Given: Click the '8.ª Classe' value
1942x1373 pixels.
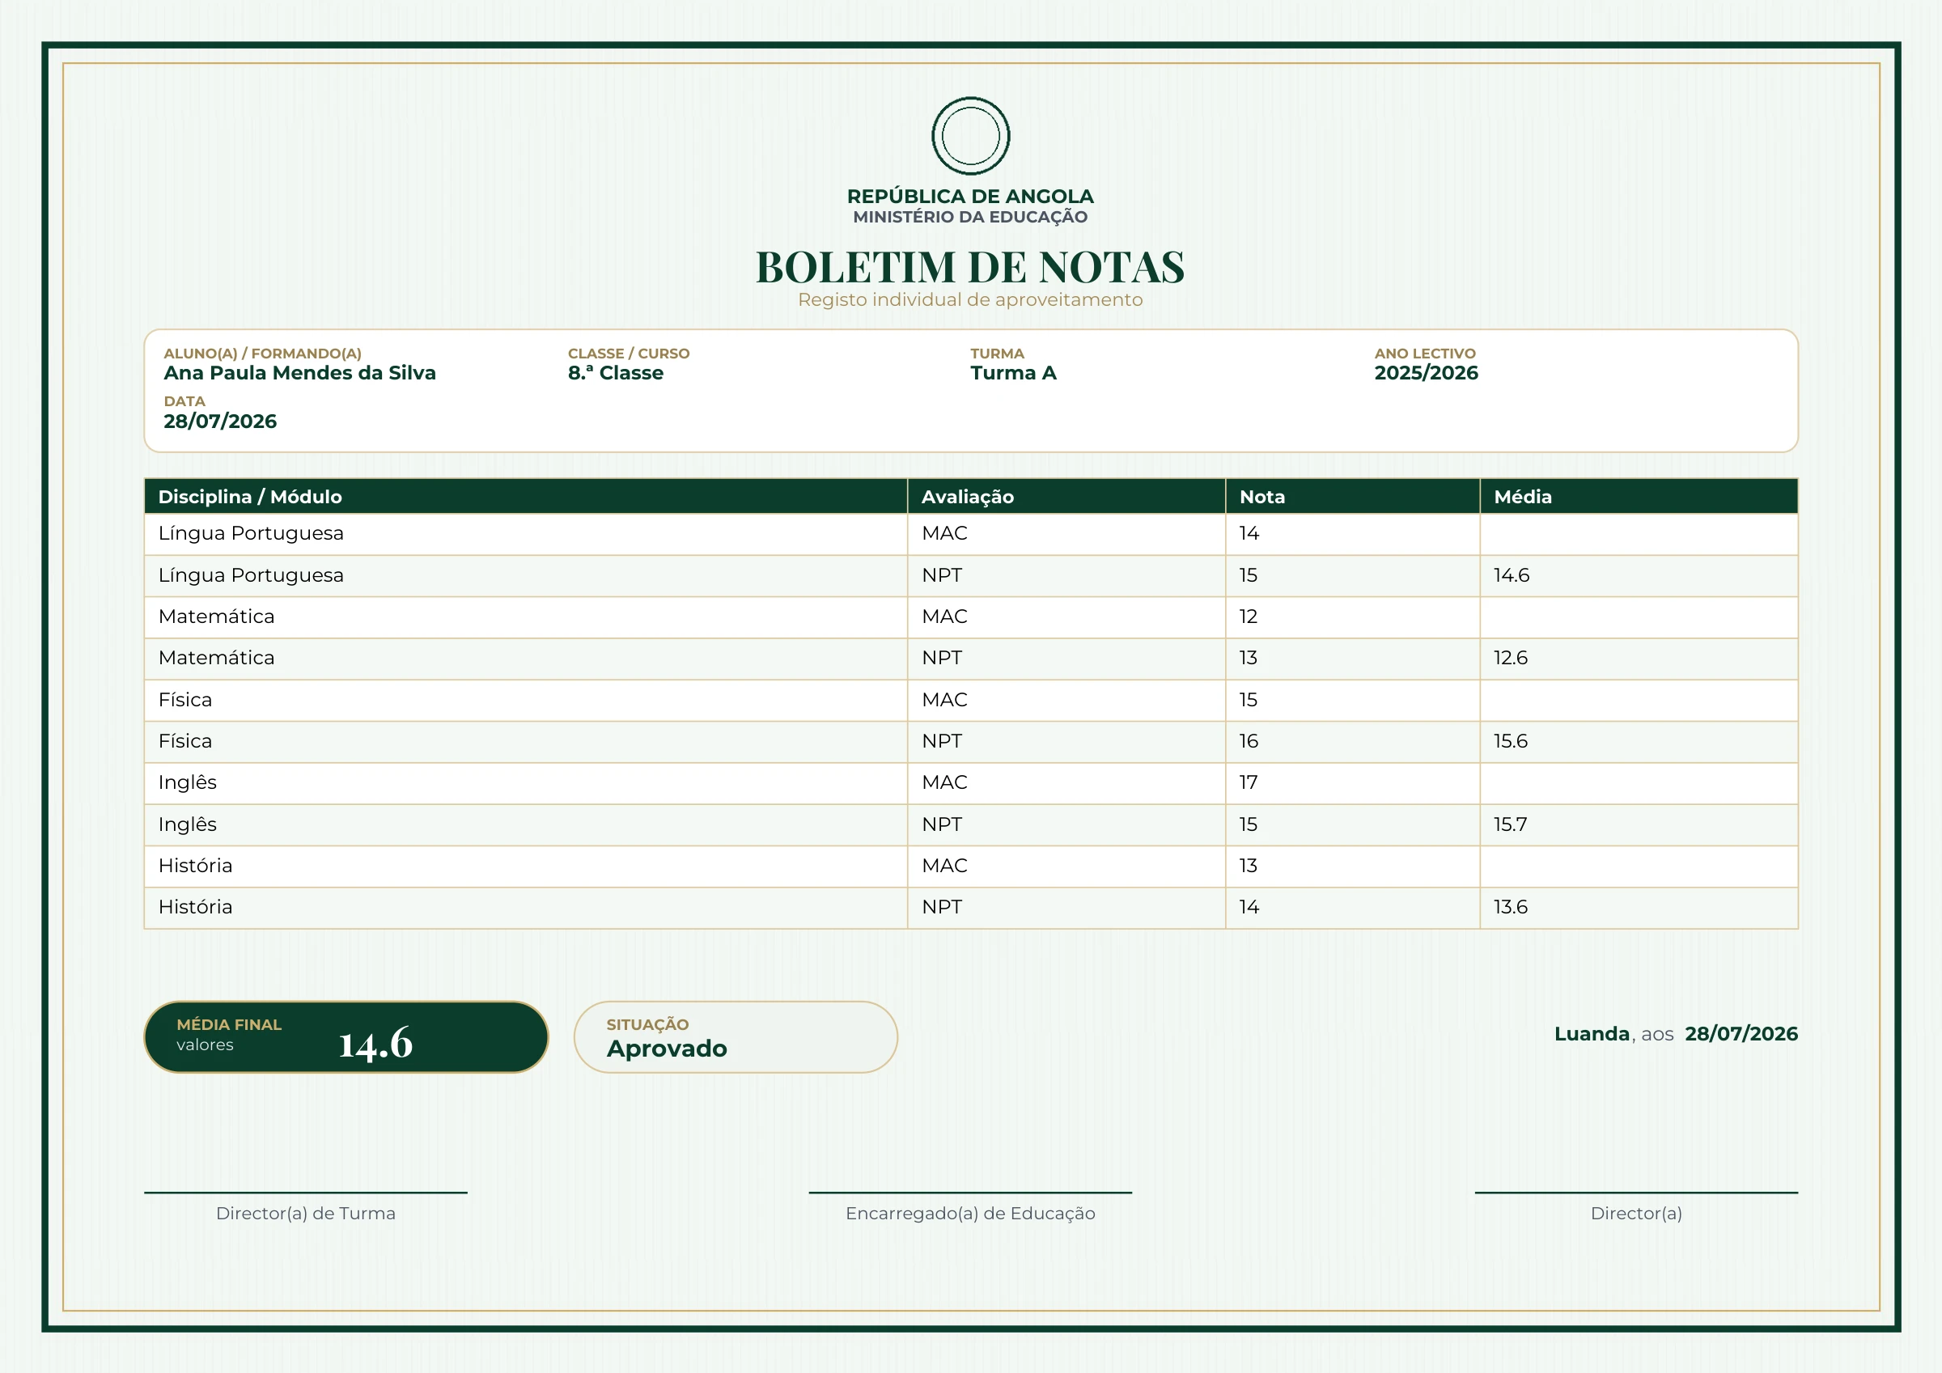Looking at the screenshot, I should (x=616, y=373).
